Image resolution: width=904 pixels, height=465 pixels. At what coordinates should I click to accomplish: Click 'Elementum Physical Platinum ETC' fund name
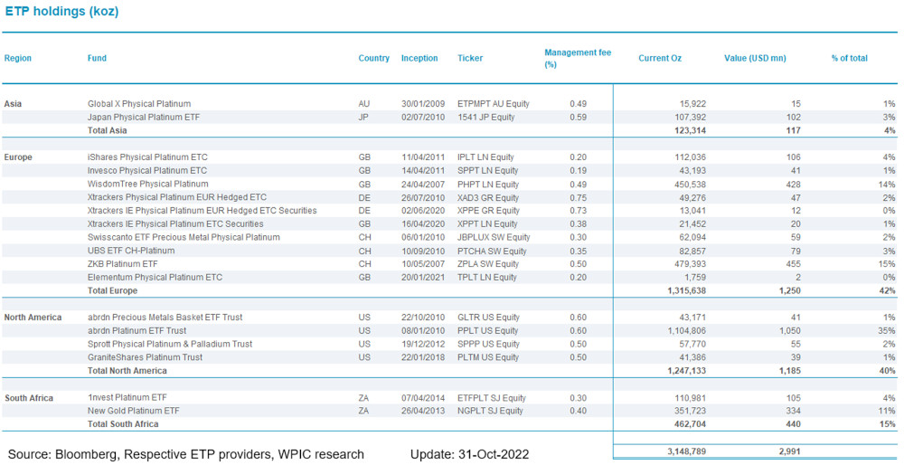[x=155, y=278]
